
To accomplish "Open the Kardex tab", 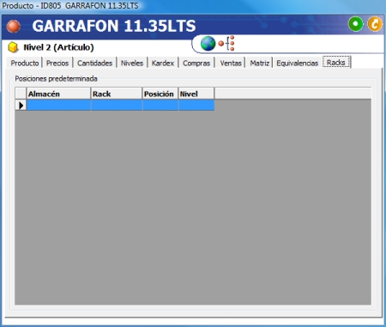I will [x=163, y=63].
